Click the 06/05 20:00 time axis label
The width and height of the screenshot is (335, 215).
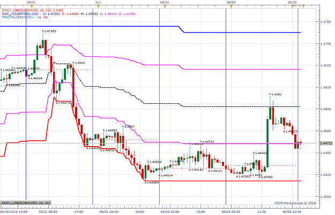pyautogui.click(x=292, y=212)
